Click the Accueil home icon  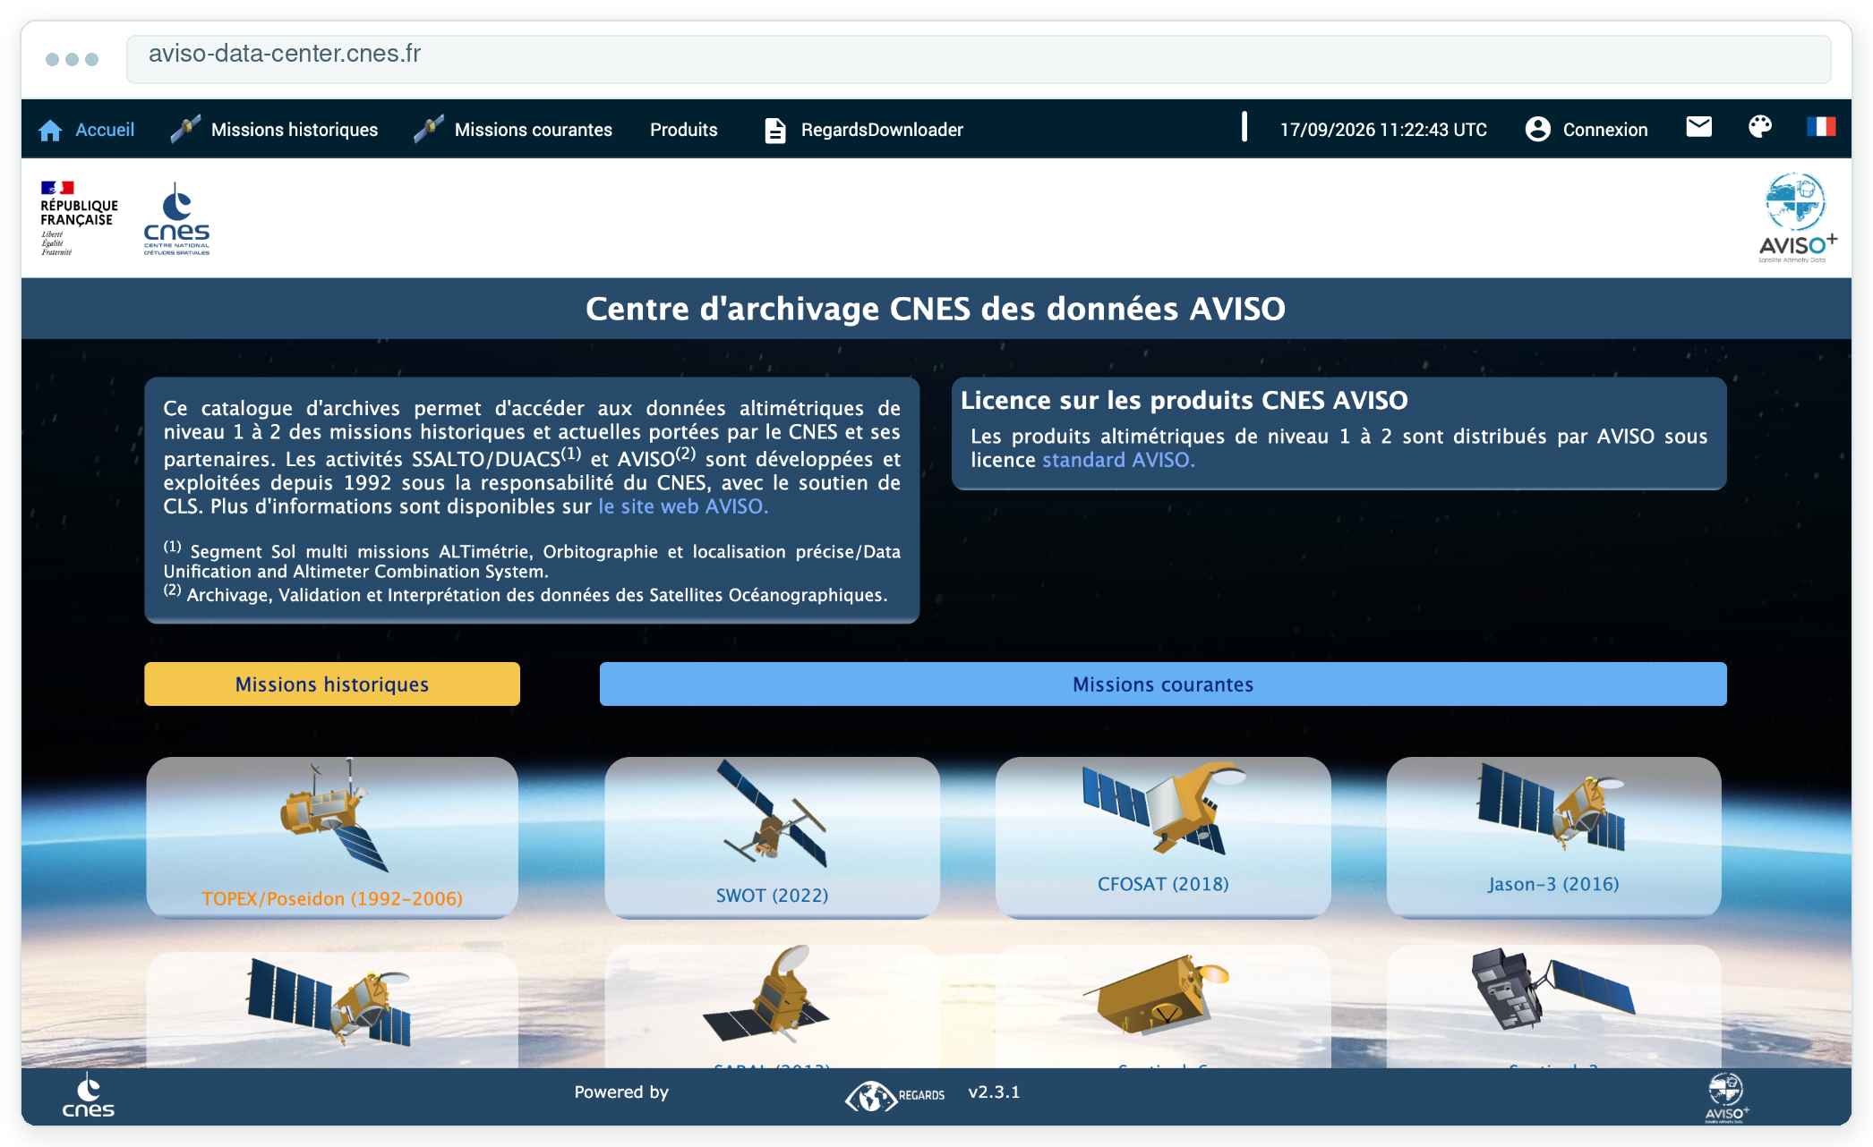click(50, 130)
